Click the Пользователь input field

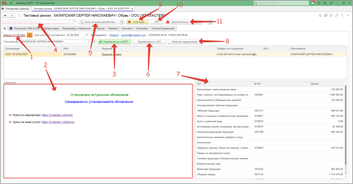coord(54,42)
